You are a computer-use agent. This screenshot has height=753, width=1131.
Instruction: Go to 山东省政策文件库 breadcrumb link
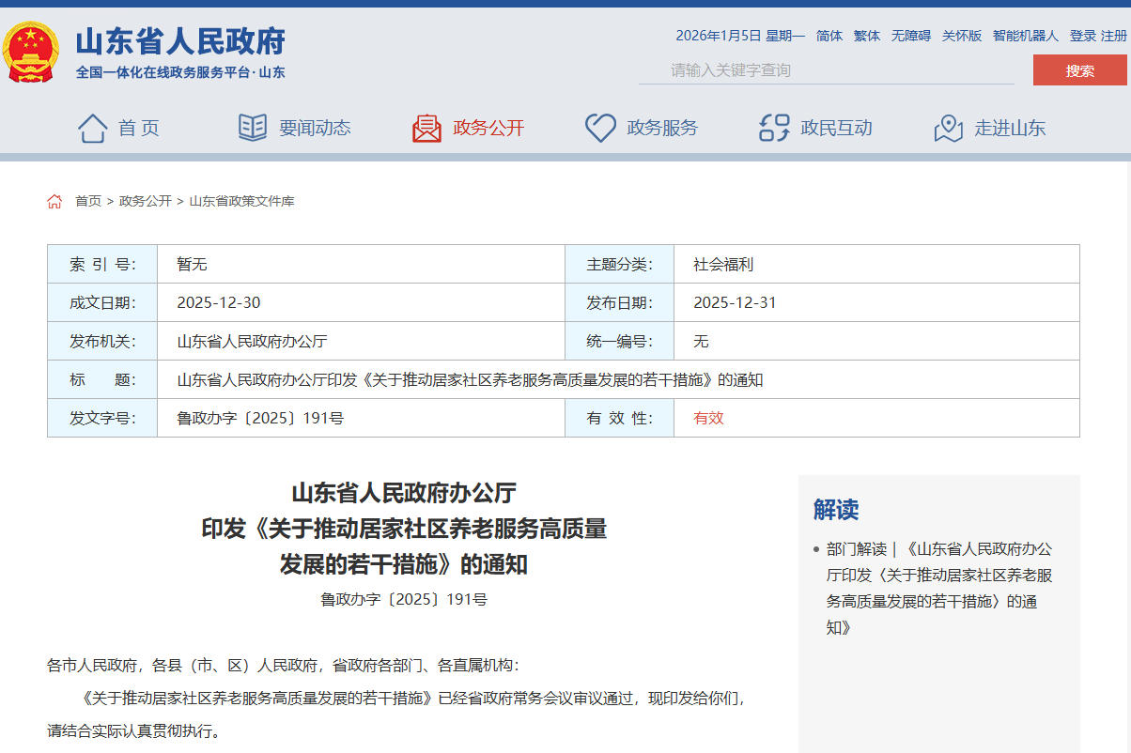[x=241, y=201]
